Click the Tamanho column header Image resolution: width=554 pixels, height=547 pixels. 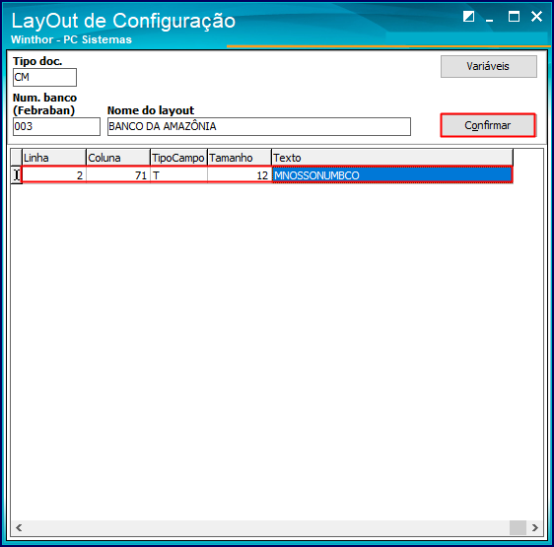click(x=240, y=158)
